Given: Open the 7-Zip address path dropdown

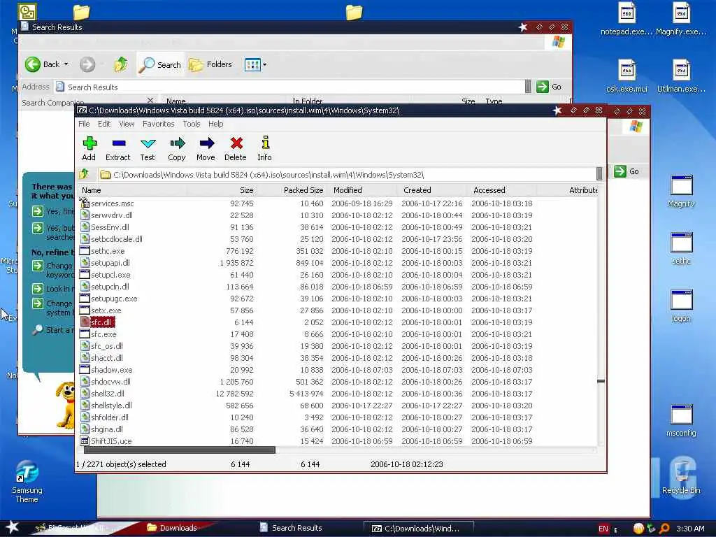Looking at the screenshot, I should point(599,174).
